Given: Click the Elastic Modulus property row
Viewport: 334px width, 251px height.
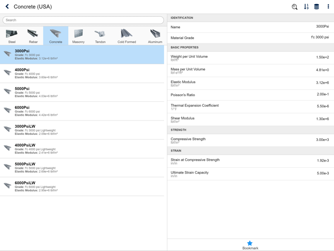Looking at the screenshot, I should tap(250, 83).
